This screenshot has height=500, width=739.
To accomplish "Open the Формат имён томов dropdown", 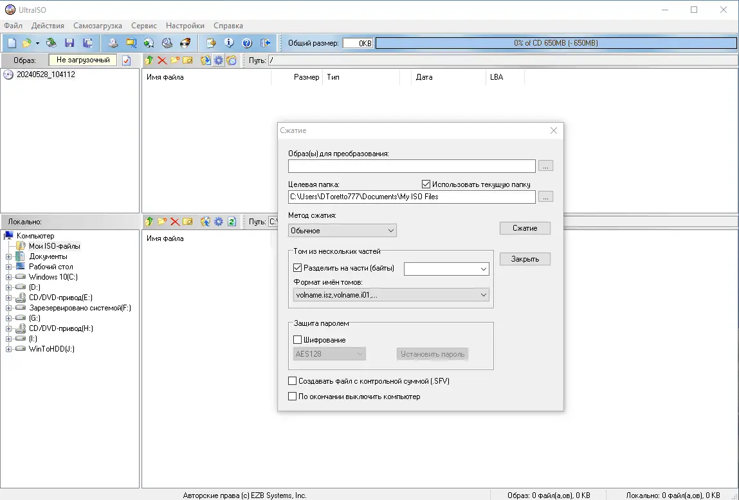I will [390, 295].
